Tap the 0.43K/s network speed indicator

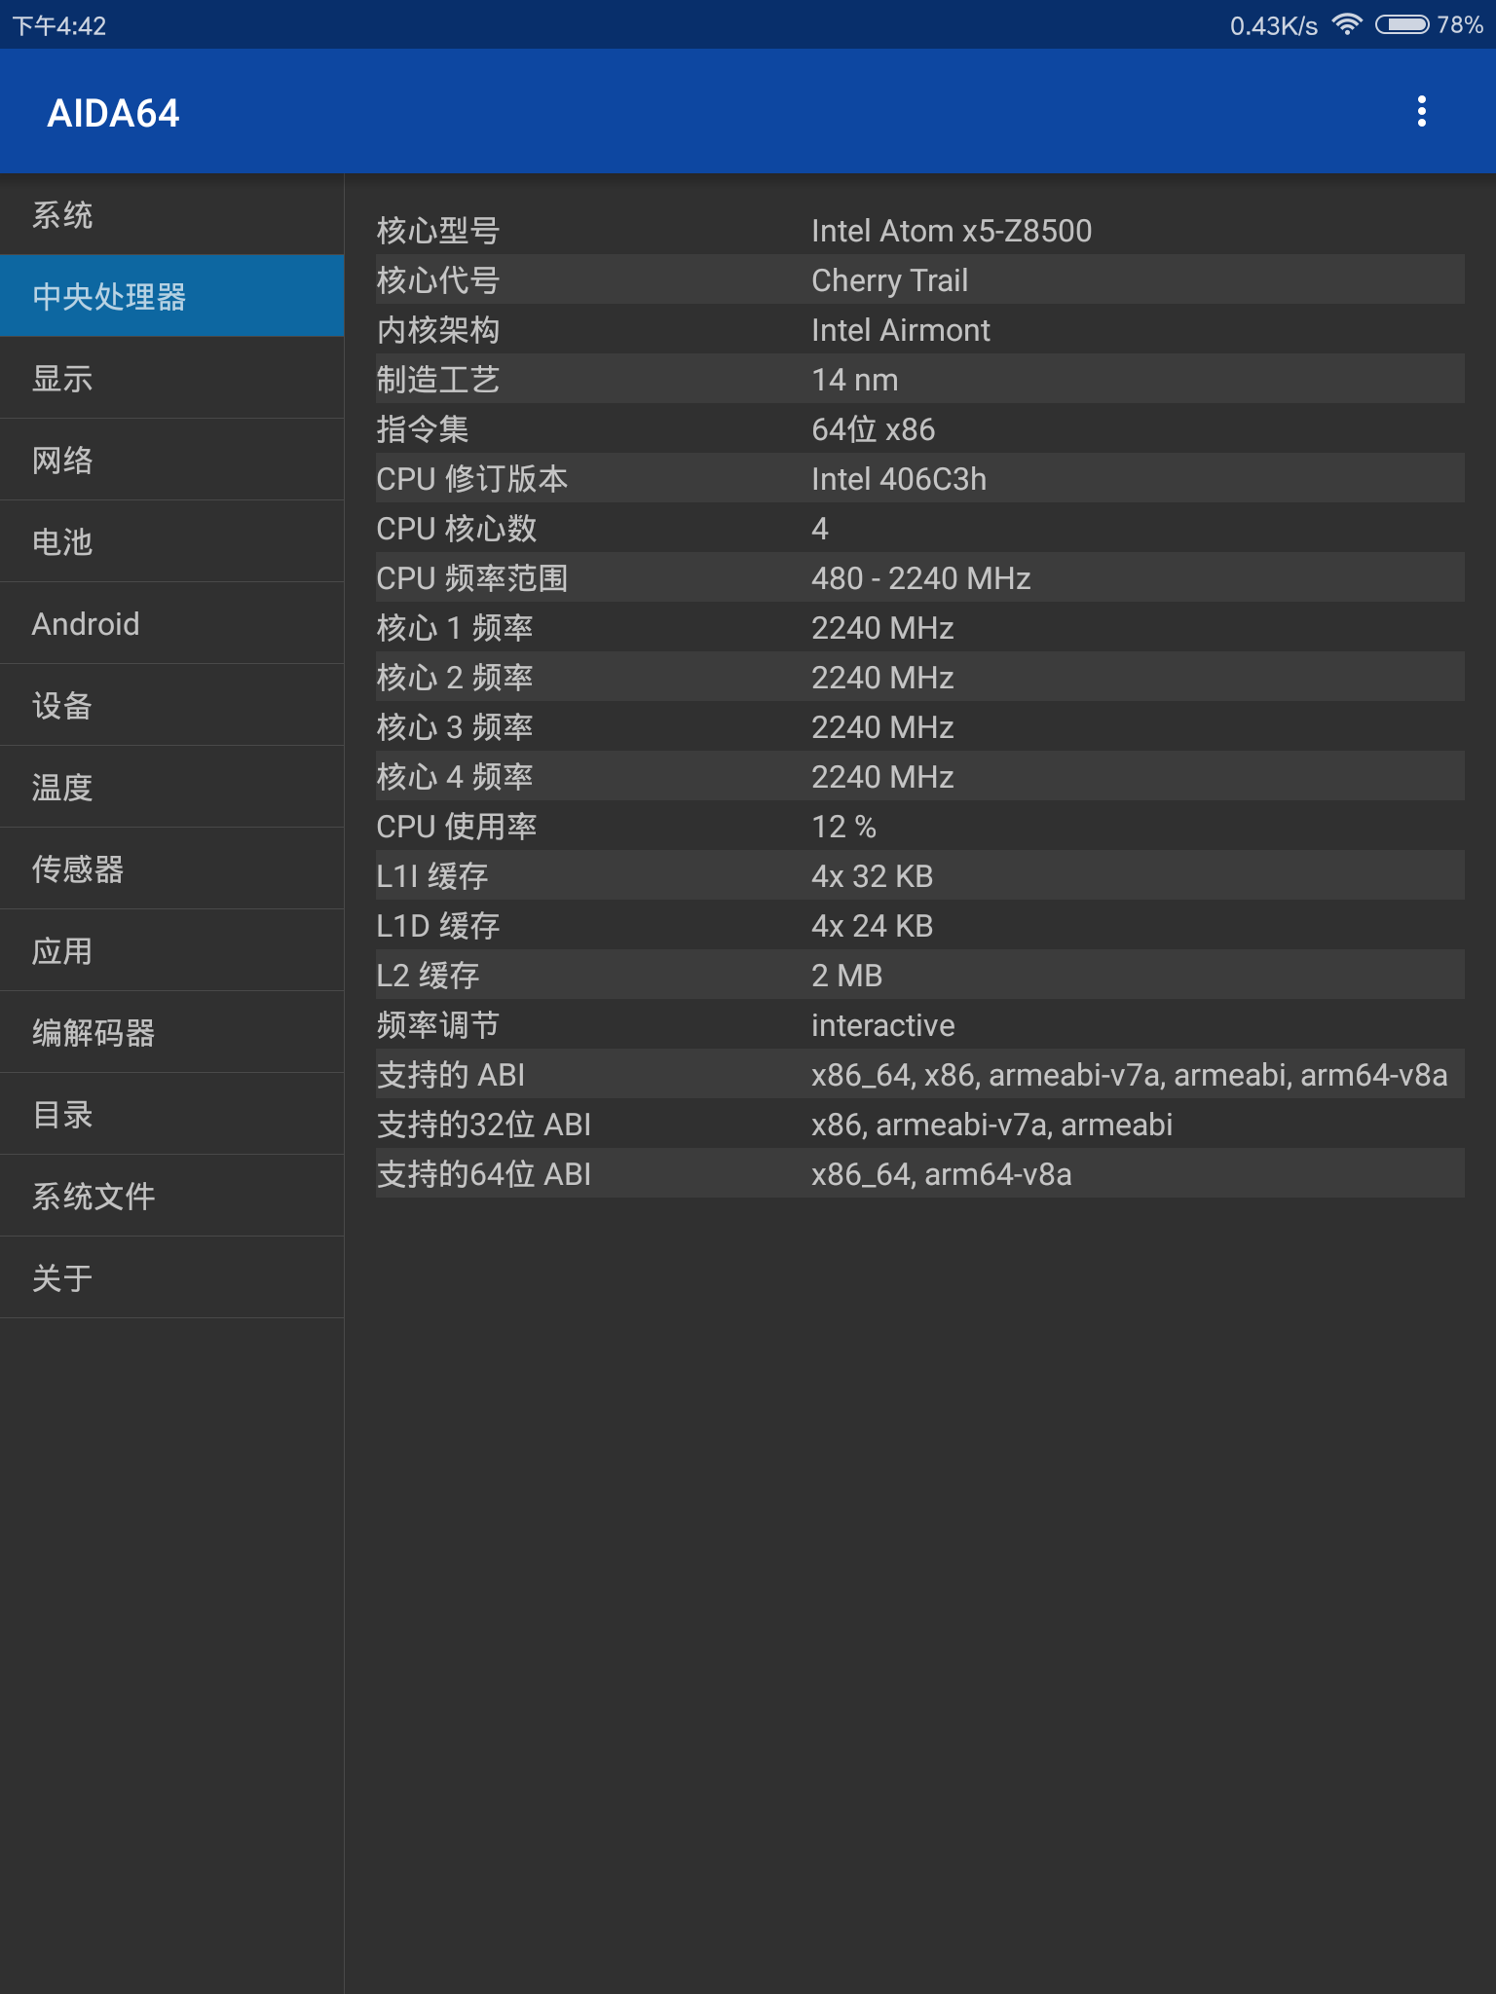(1273, 25)
